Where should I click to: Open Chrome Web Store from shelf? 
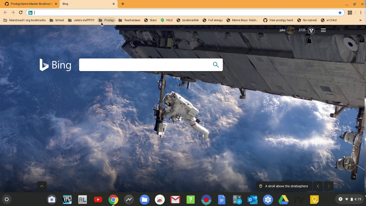(160, 199)
